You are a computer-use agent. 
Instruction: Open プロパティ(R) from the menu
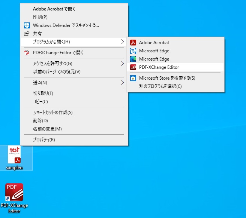74,139
